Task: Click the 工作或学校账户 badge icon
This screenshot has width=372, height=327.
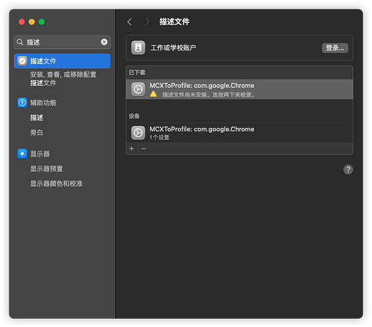Action: coord(138,48)
